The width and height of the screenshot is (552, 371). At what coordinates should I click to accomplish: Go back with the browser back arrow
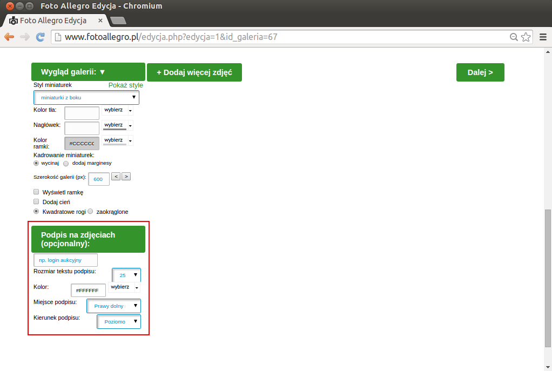pos(9,37)
